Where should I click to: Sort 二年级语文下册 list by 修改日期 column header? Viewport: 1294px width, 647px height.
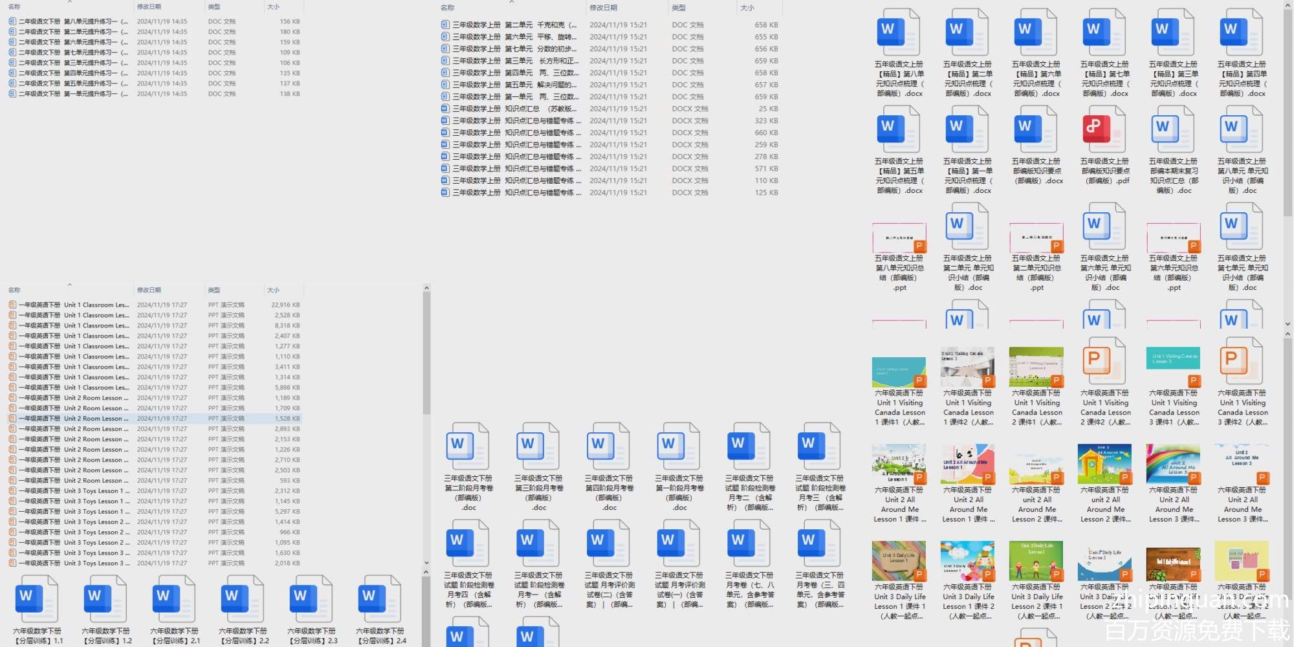tap(149, 6)
